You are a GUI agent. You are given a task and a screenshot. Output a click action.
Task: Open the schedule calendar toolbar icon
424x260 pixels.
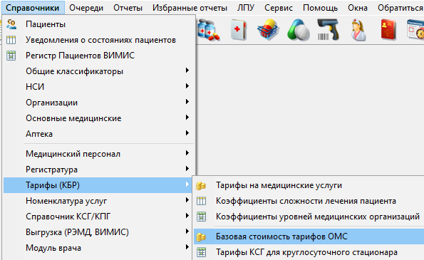[x=415, y=29]
